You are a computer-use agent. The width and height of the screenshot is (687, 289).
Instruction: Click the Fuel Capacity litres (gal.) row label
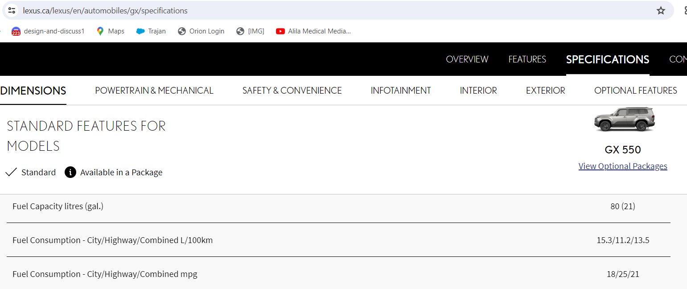coord(58,206)
